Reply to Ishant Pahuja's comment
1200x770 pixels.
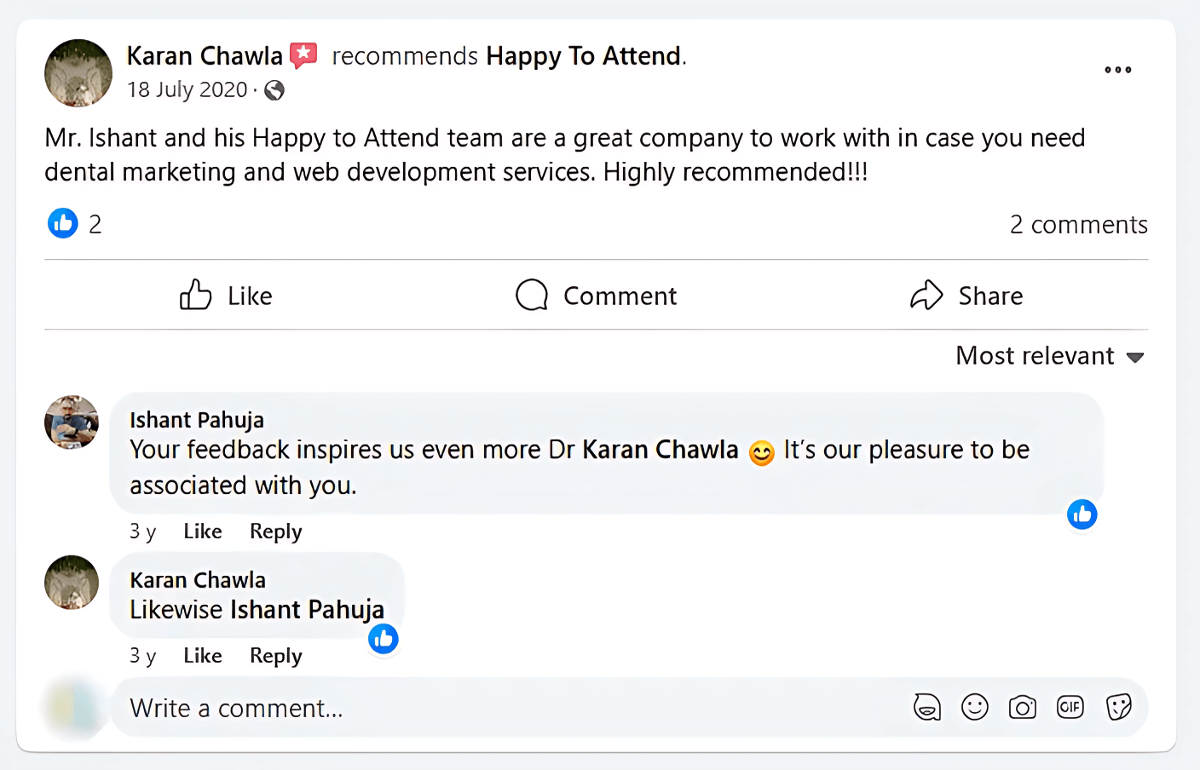tap(275, 532)
